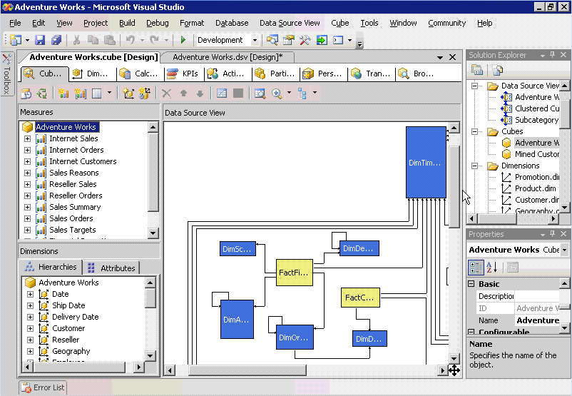Open the Data Source View menu
The height and width of the screenshot is (396, 572).
tap(290, 23)
